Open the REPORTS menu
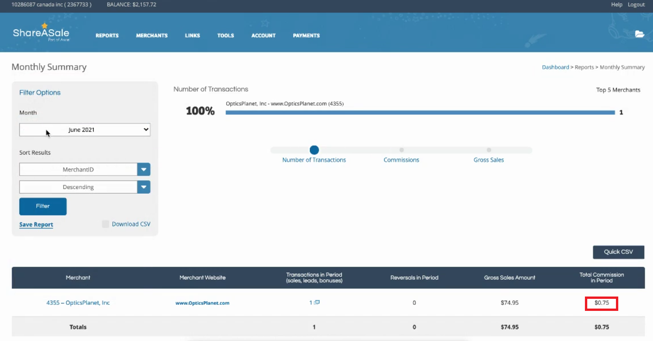This screenshot has width=653, height=341. tap(107, 35)
